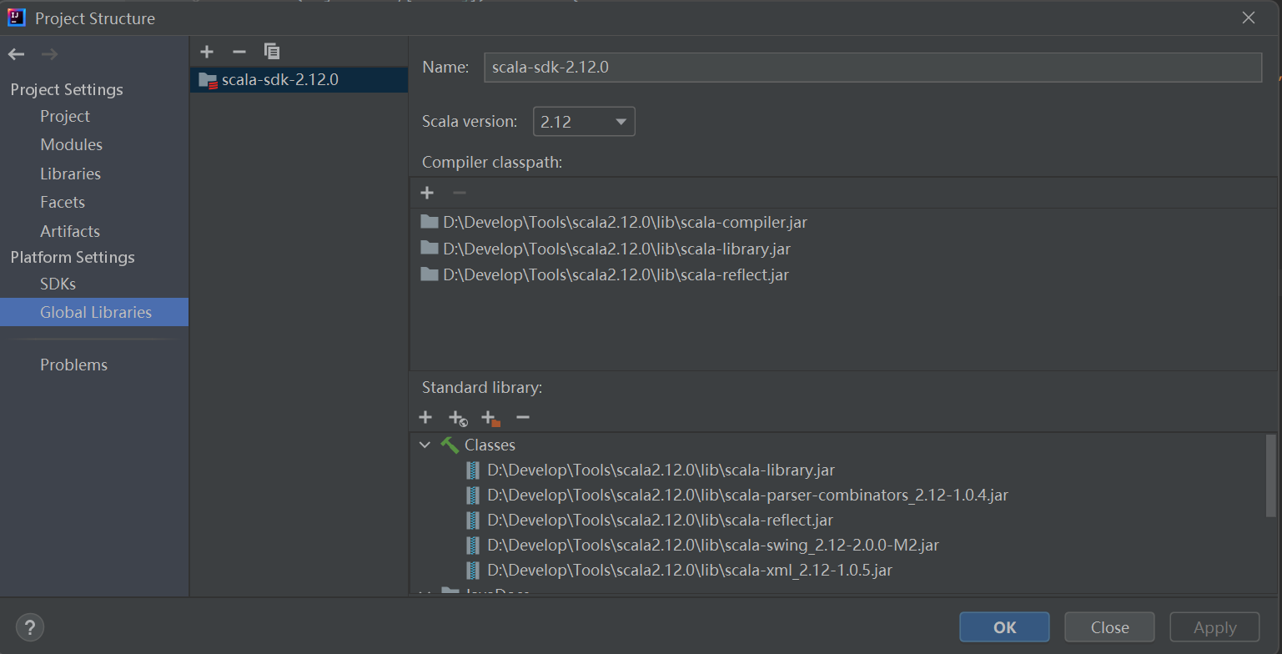Open the Problems section
Viewport: 1282px width, 654px height.
[73, 365]
